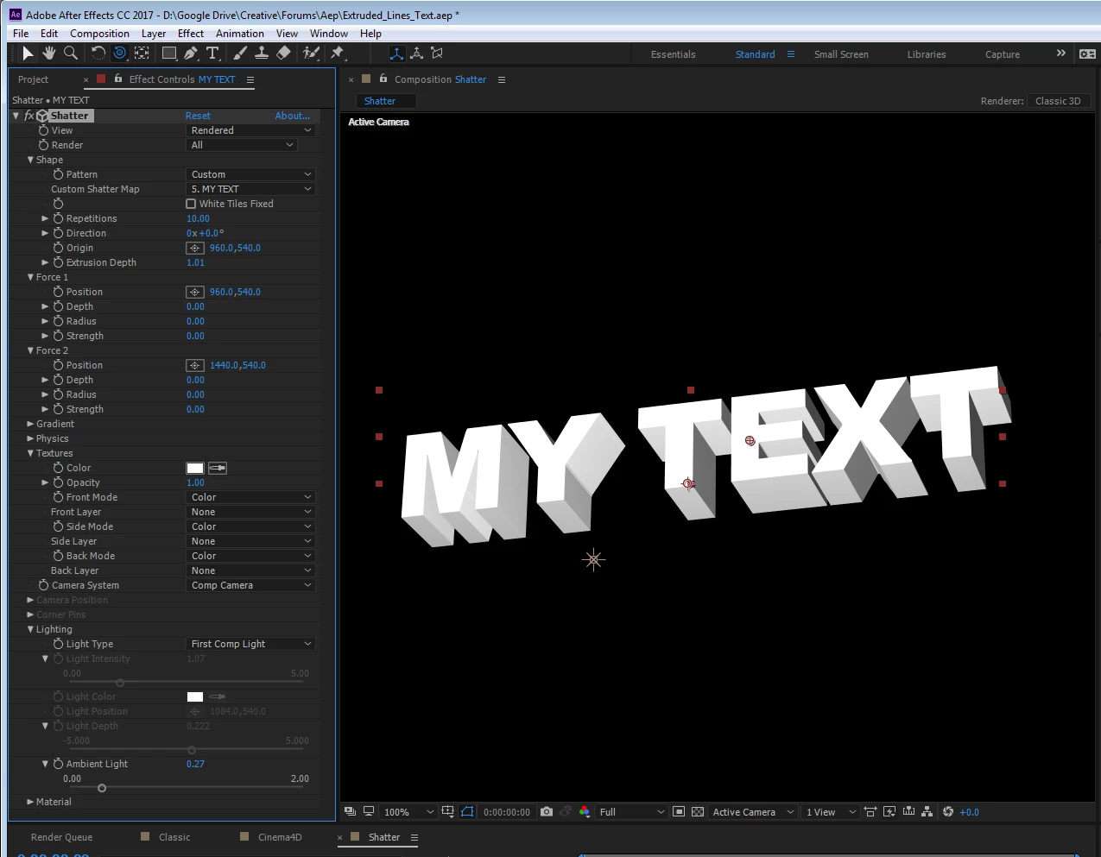Open resolution dropdown showing Full
Image resolution: width=1101 pixels, height=857 pixels.
click(x=632, y=812)
